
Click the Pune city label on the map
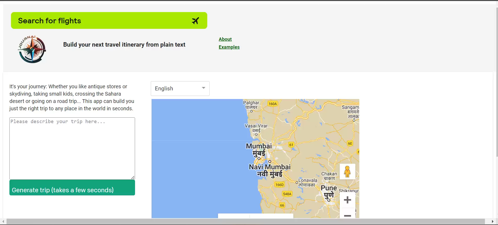pos(329,188)
